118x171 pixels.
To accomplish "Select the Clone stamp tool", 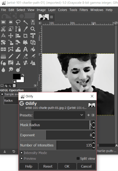I will pyautogui.click(x=18, y=63).
